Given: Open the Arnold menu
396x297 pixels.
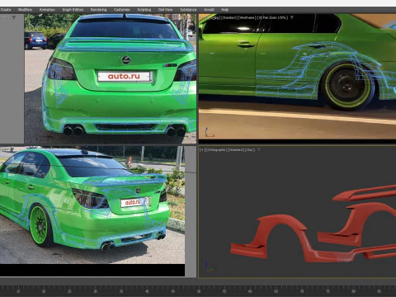Looking at the screenshot, I should pyautogui.click(x=209, y=10).
